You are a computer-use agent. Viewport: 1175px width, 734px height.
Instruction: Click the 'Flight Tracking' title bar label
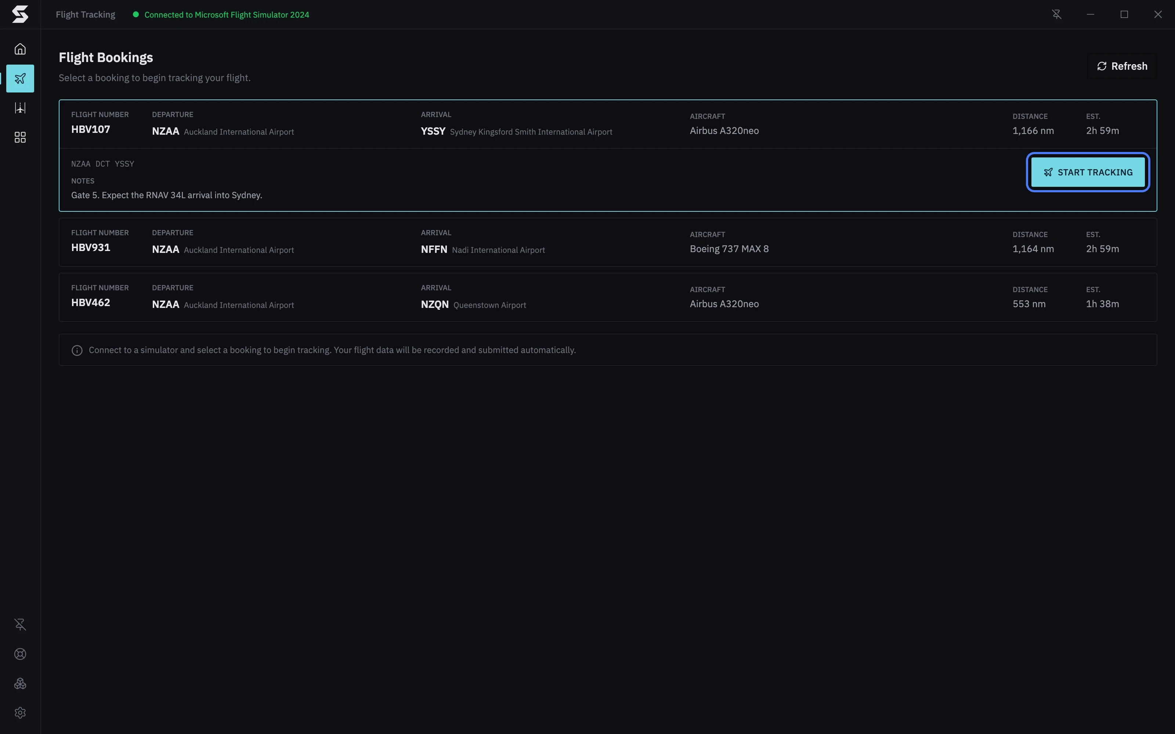86,15
